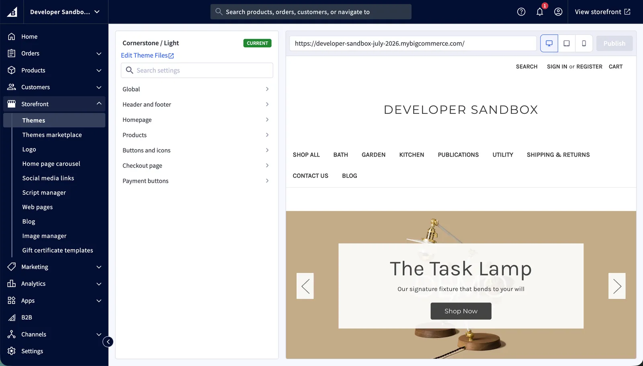Viewport: 643px width, 366px height.
Task: Collapse the sidebar with arrow button
Action: click(108, 342)
